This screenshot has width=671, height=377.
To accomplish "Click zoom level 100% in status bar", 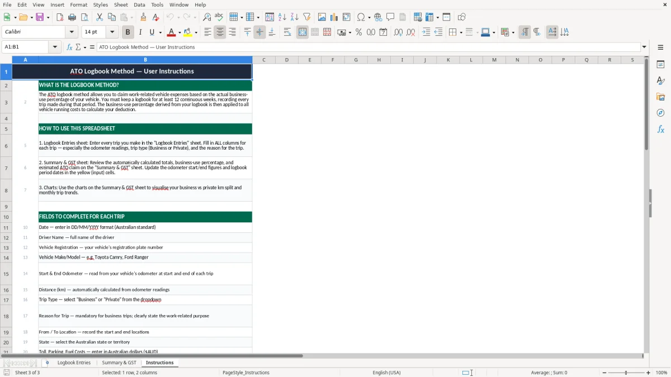I will coord(661,373).
